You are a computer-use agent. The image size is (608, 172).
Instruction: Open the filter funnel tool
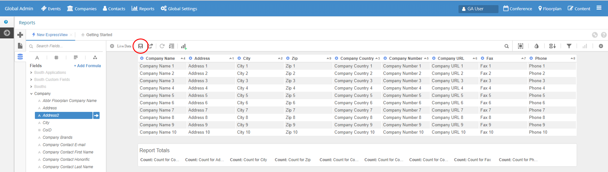pos(569,46)
